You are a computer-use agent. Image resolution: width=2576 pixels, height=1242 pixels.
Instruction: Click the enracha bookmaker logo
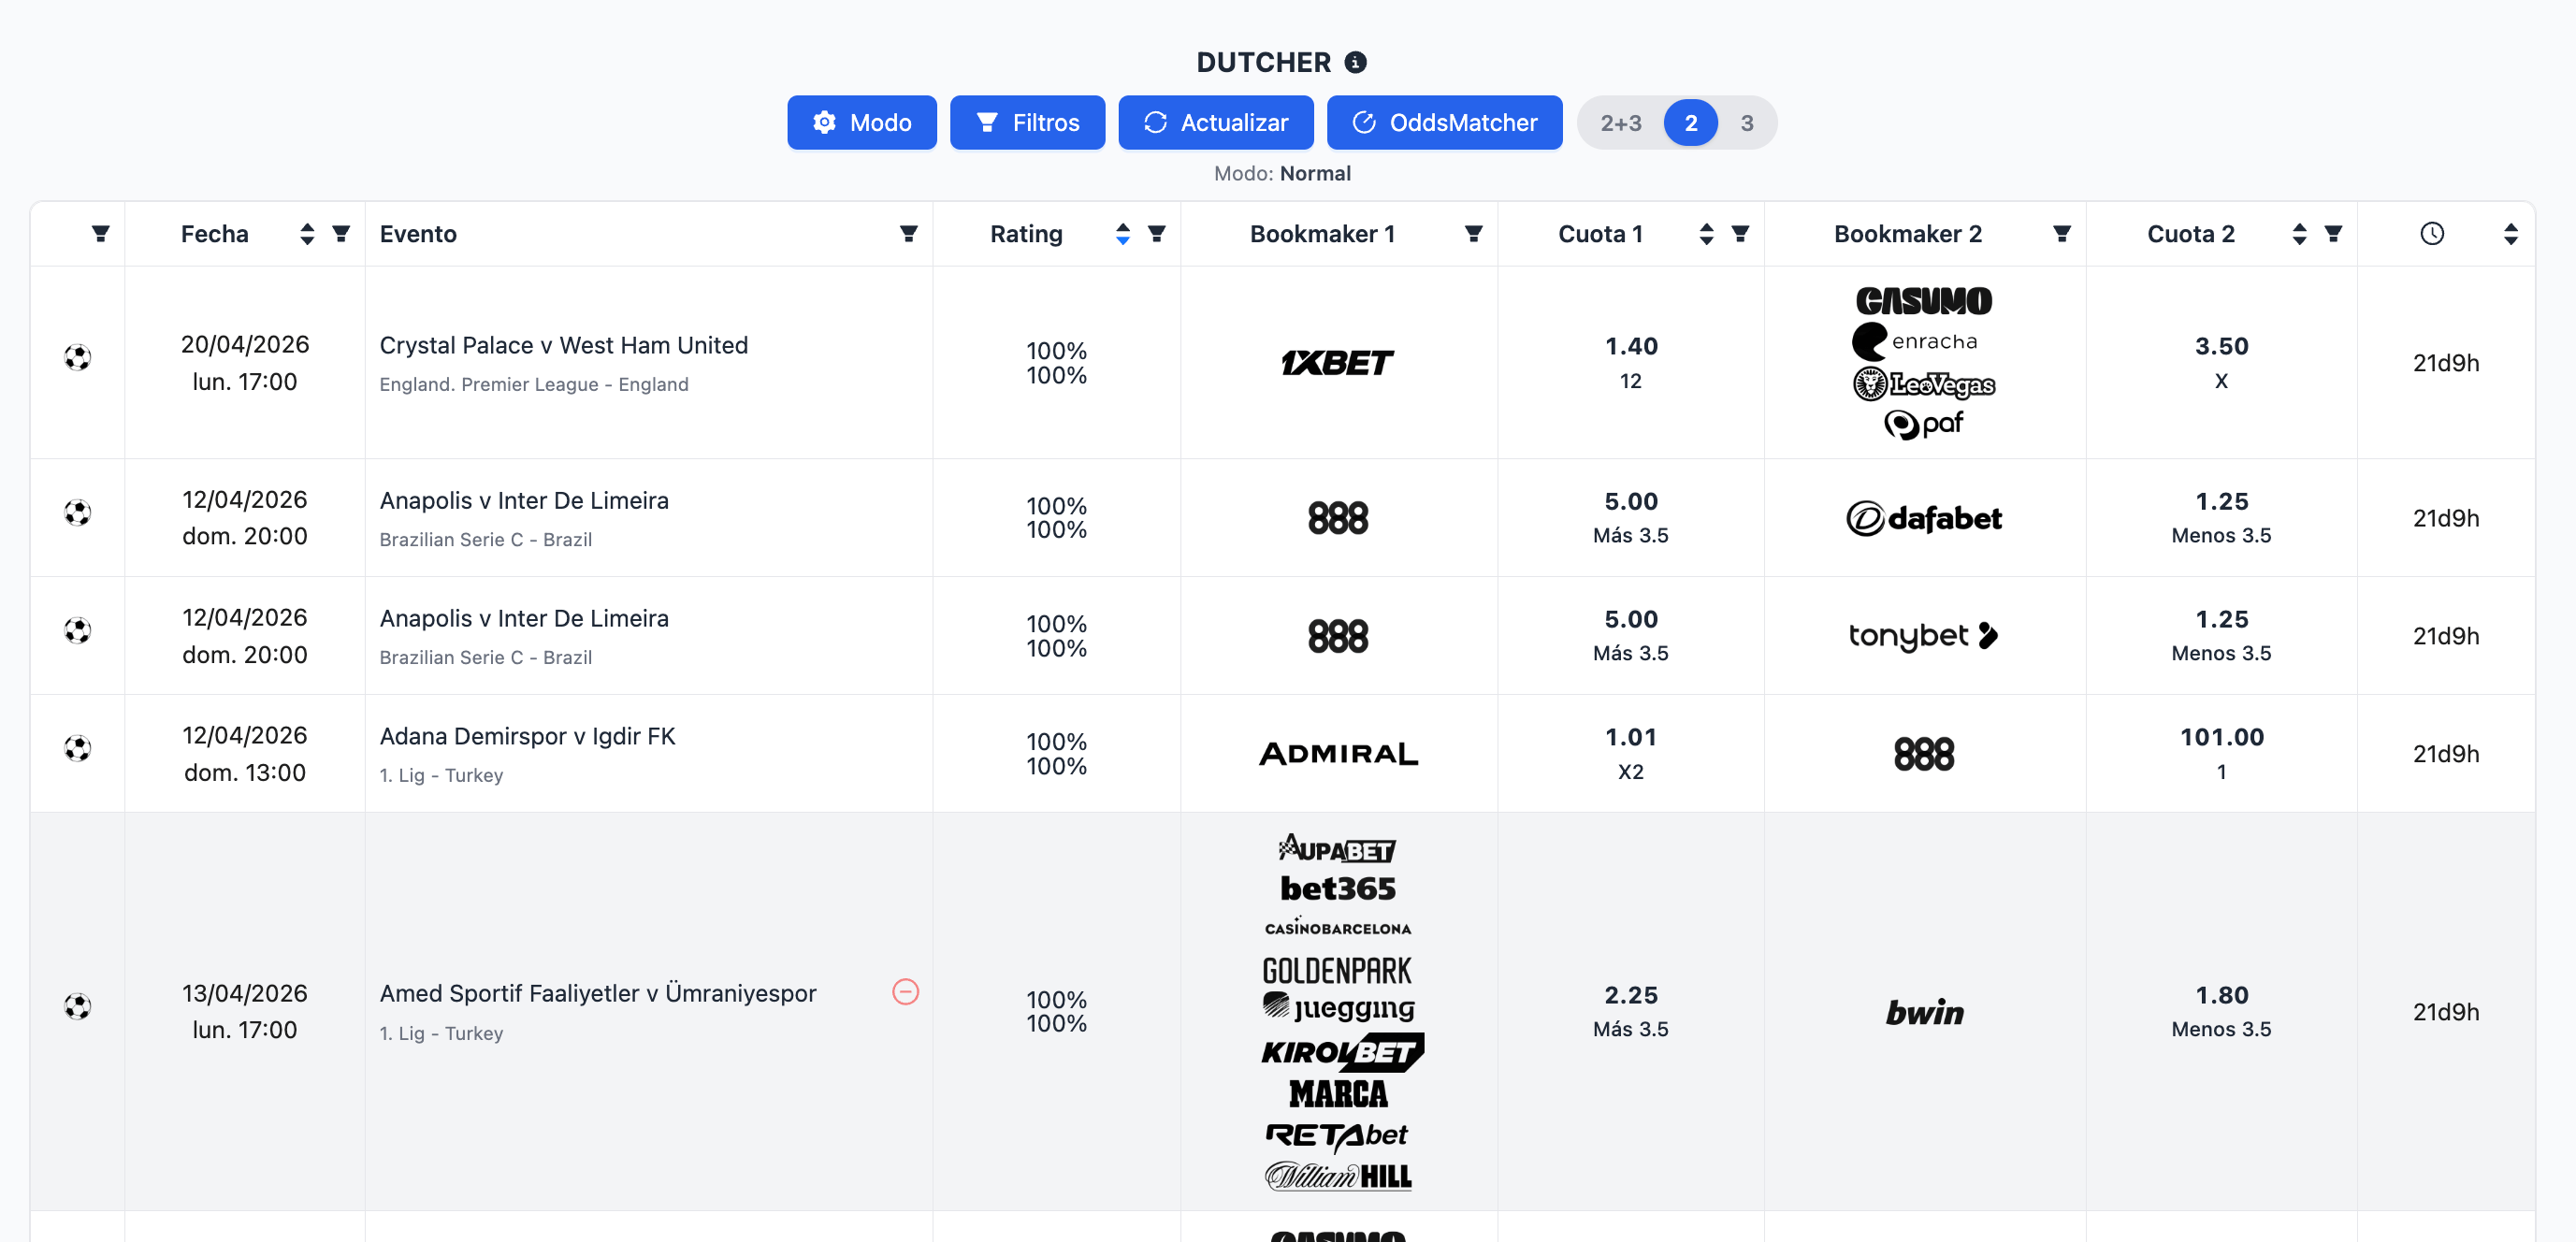pyautogui.click(x=1915, y=341)
